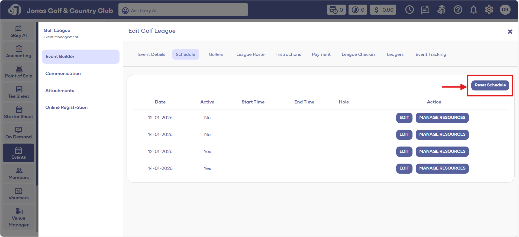Select Online Registration in left menu
519x237 pixels.
click(x=66, y=108)
